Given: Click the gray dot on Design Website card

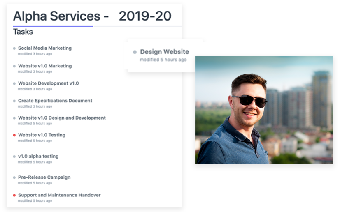Looking at the screenshot, I should pos(135,52).
